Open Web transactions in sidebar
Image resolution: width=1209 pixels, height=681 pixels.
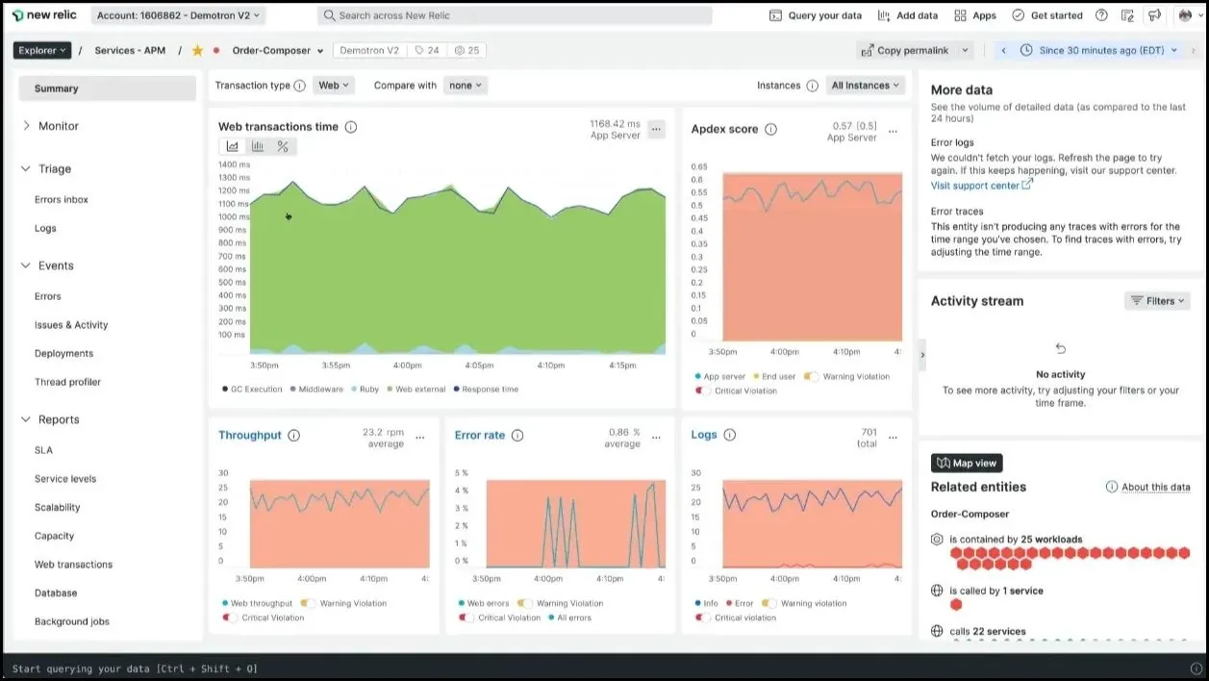pos(73,565)
